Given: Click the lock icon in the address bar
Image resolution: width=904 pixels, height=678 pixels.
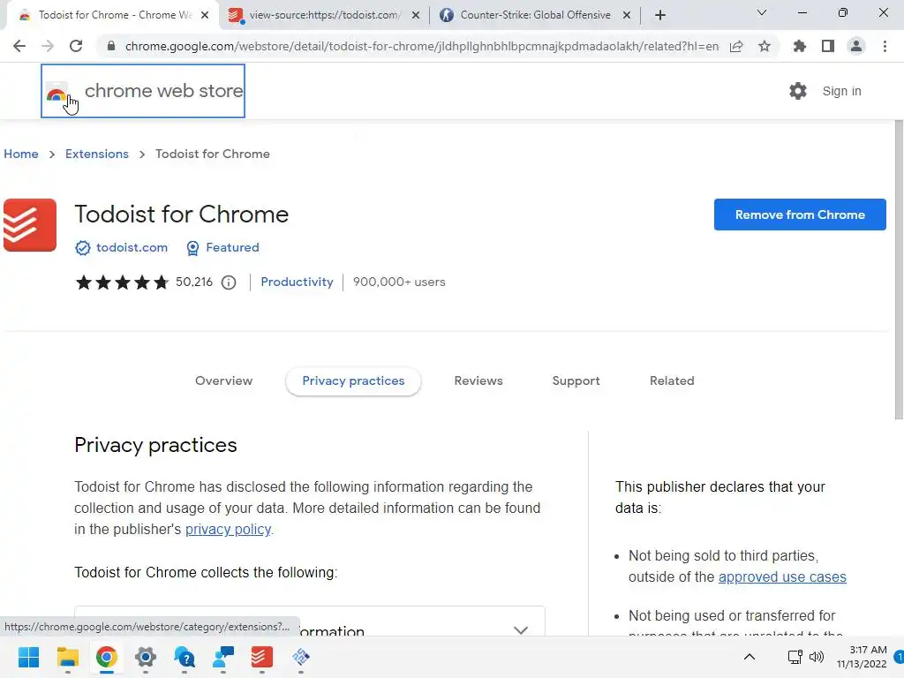Looking at the screenshot, I should (x=111, y=46).
